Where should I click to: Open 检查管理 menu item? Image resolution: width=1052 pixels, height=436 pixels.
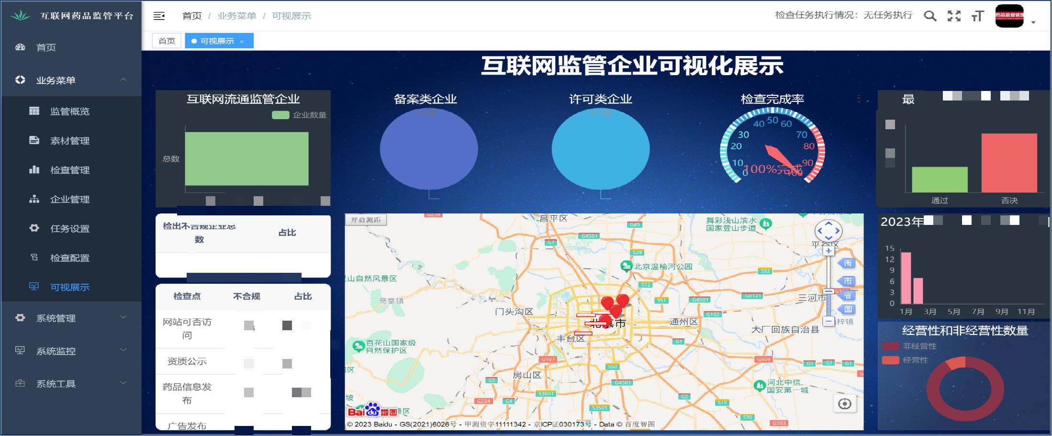pos(71,169)
